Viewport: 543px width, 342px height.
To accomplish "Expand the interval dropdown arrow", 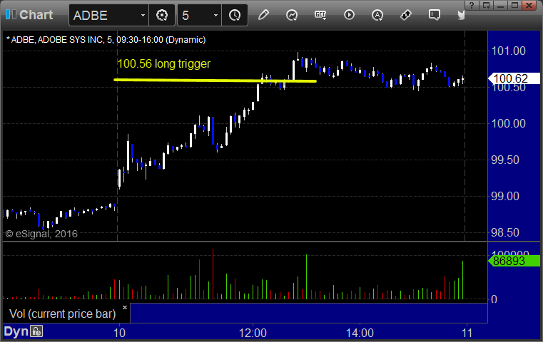I will click(215, 15).
